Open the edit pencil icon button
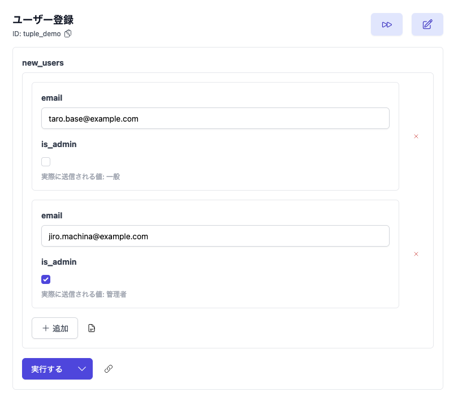The image size is (458, 405). click(x=427, y=24)
